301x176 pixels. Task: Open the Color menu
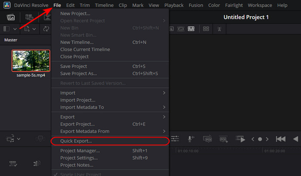[214, 5]
